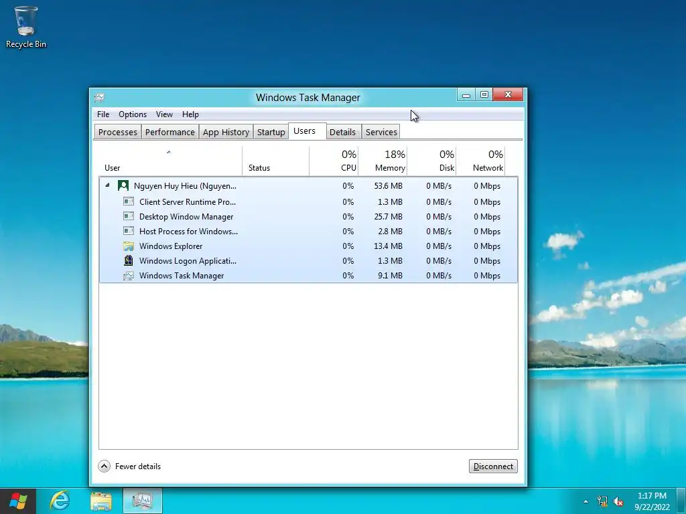Click the 25.7 MB memory value
The height and width of the screenshot is (514, 686).
[x=388, y=216]
